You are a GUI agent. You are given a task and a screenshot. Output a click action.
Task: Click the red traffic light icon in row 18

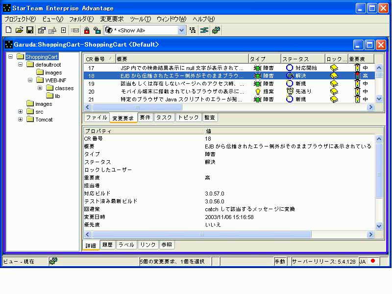pos(358,75)
